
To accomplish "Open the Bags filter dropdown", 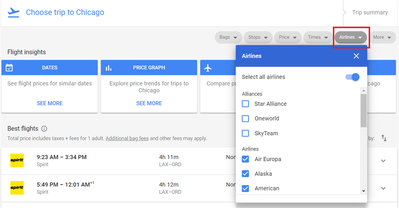I will pos(228,37).
